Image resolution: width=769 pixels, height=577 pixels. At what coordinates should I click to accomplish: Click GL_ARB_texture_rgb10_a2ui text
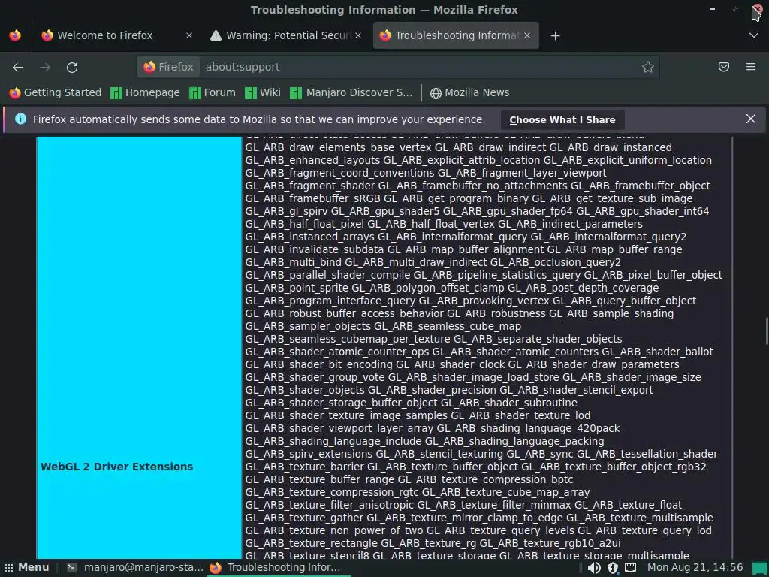pos(550,543)
